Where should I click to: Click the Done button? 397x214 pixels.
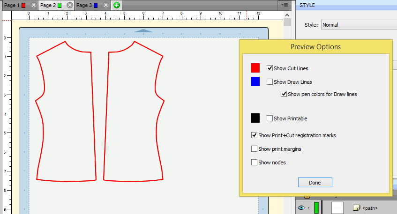click(315, 183)
